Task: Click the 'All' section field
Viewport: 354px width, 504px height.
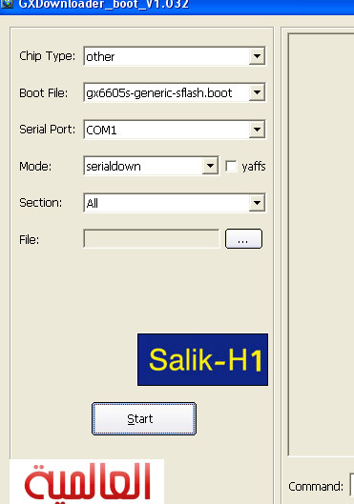Action: point(175,203)
